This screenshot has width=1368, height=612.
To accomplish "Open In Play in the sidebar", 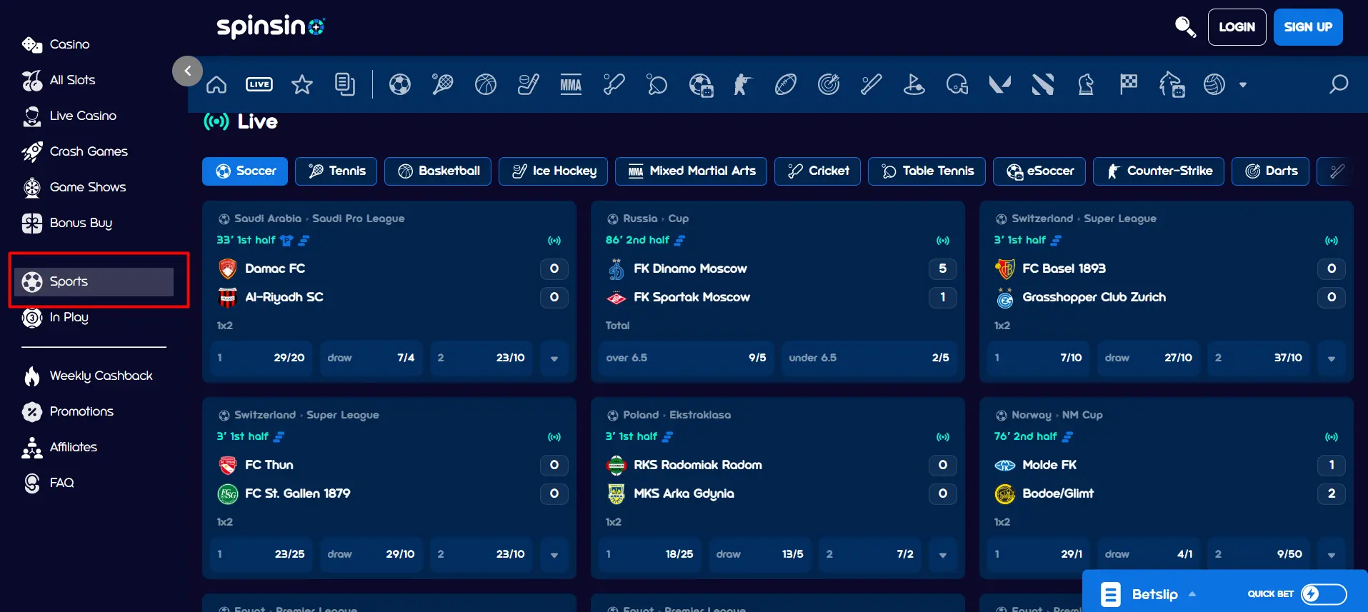I will click(x=56, y=317).
